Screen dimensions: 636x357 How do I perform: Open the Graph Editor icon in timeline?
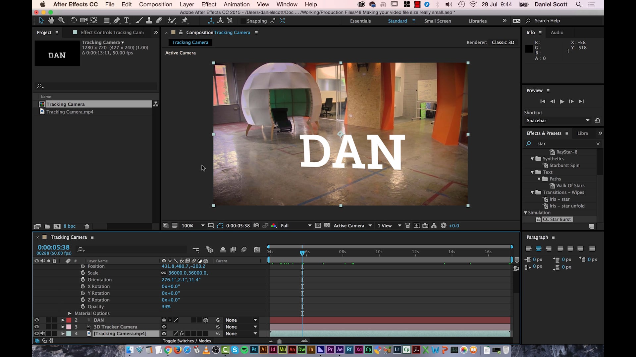point(257,250)
